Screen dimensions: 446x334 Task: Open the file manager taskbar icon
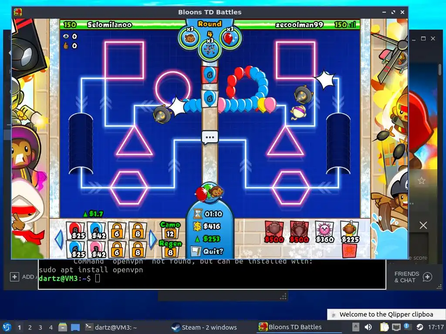pyautogui.click(x=63, y=327)
